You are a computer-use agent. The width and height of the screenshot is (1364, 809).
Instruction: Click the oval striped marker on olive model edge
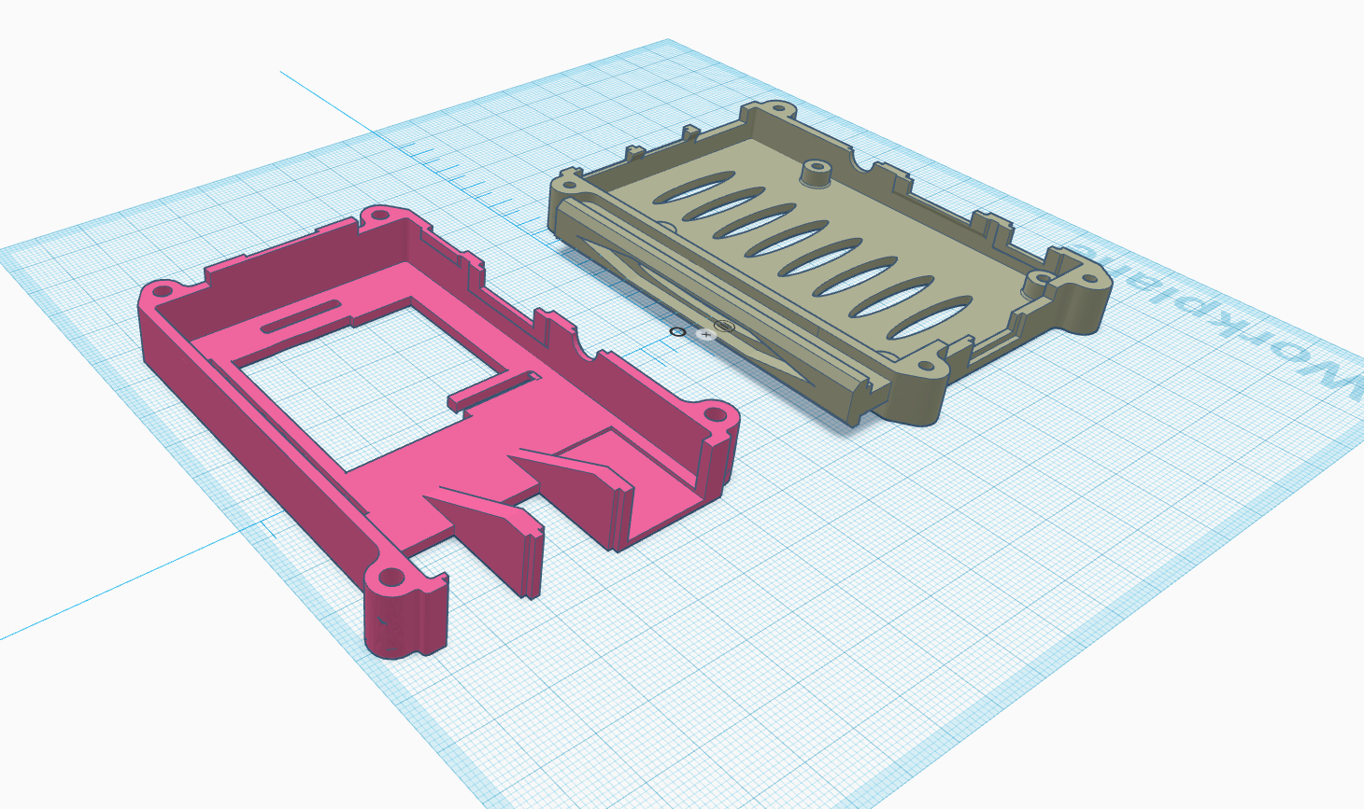click(725, 327)
